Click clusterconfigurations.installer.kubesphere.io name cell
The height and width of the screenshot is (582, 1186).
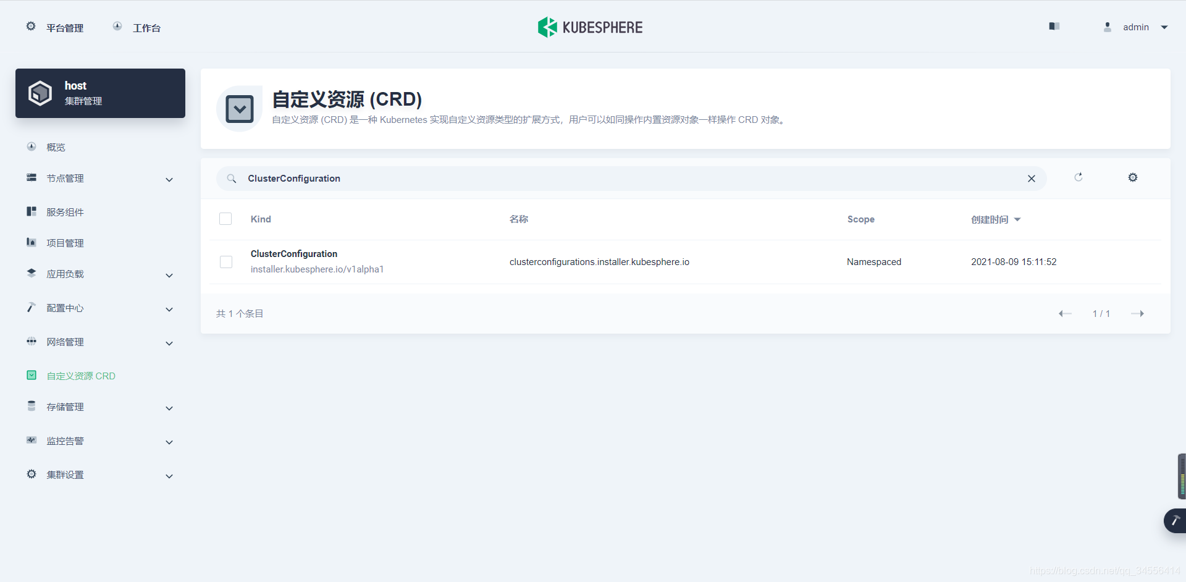pyautogui.click(x=599, y=262)
